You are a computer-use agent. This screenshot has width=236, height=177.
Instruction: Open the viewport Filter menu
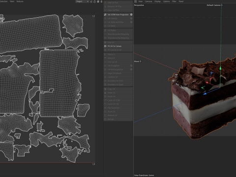[x=174, y=1]
